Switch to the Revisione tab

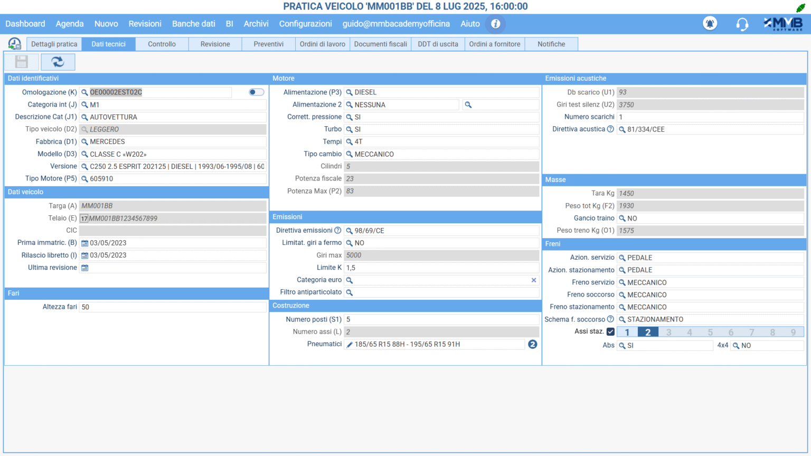pos(215,44)
